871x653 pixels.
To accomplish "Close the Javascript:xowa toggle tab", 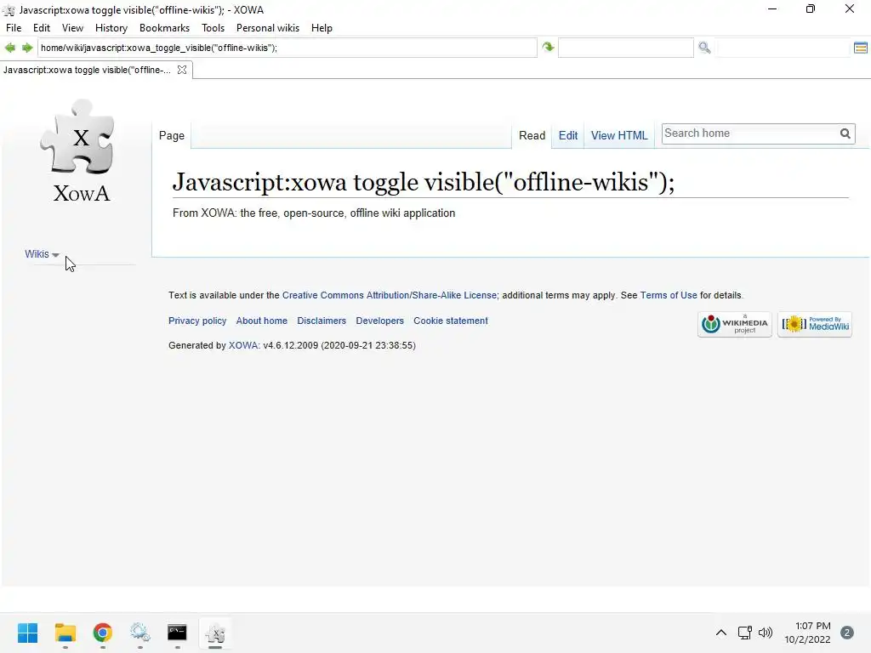I will pyautogui.click(x=182, y=70).
